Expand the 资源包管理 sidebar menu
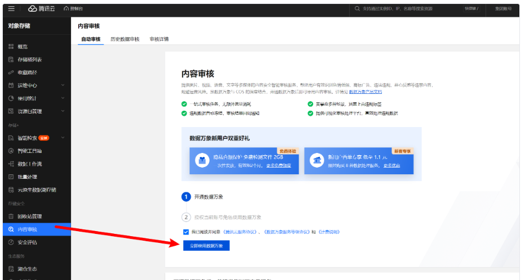The height and width of the screenshot is (280, 525). point(37,111)
